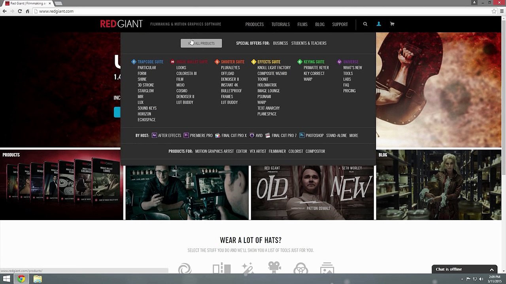Click the Magic Bullet Suite red icon
This screenshot has width=506, height=284.
coord(172,62)
